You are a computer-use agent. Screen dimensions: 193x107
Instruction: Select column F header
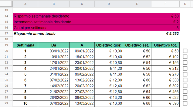click(165, 4)
